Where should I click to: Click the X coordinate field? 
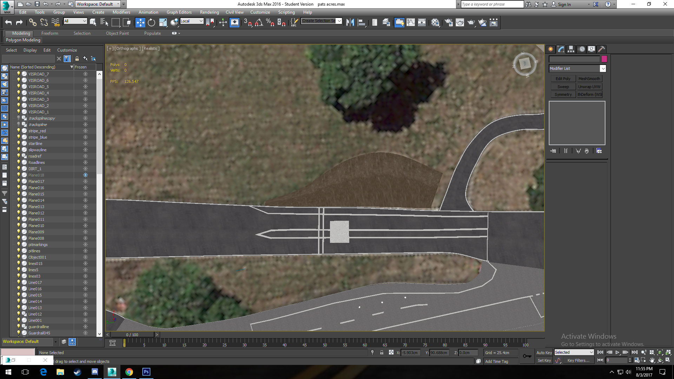pyautogui.click(x=410, y=353)
